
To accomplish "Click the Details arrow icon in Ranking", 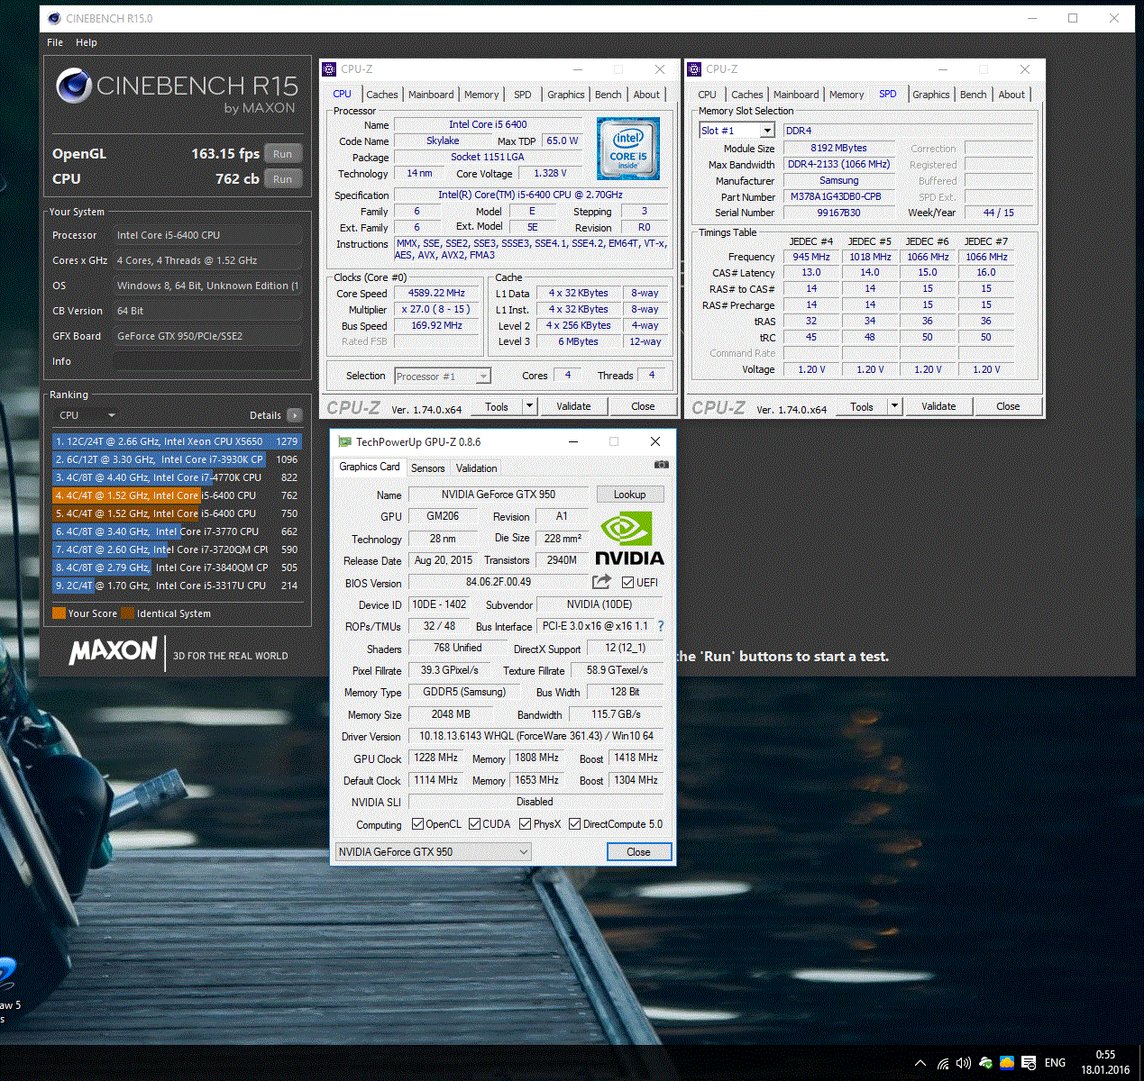I will [294, 415].
